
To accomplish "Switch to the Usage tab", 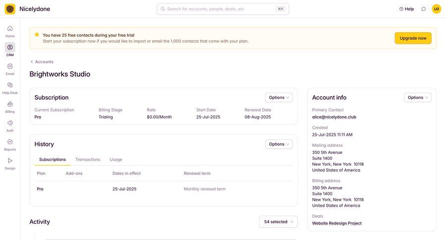I will [116, 160].
